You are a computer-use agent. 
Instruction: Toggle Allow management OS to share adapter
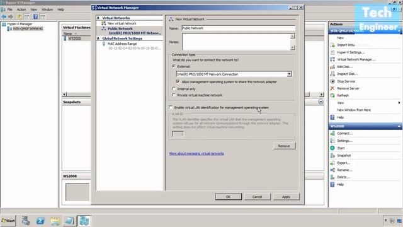178,81
